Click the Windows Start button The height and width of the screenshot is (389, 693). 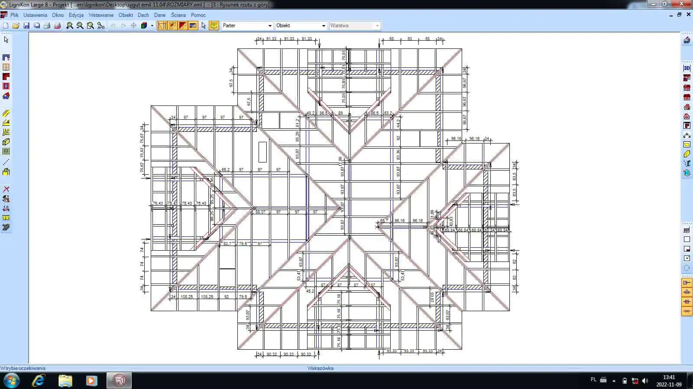(12, 380)
